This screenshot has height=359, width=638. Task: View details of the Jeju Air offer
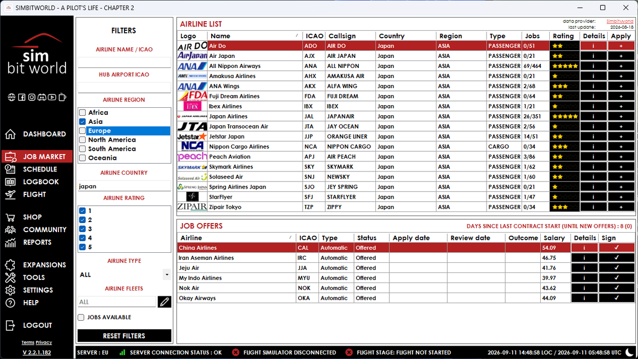pos(585,268)
